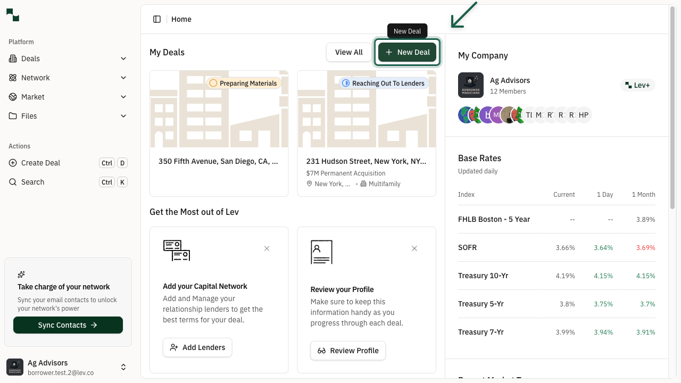
Task: Open Market via its globe icon
Action: tap(13, 97)
